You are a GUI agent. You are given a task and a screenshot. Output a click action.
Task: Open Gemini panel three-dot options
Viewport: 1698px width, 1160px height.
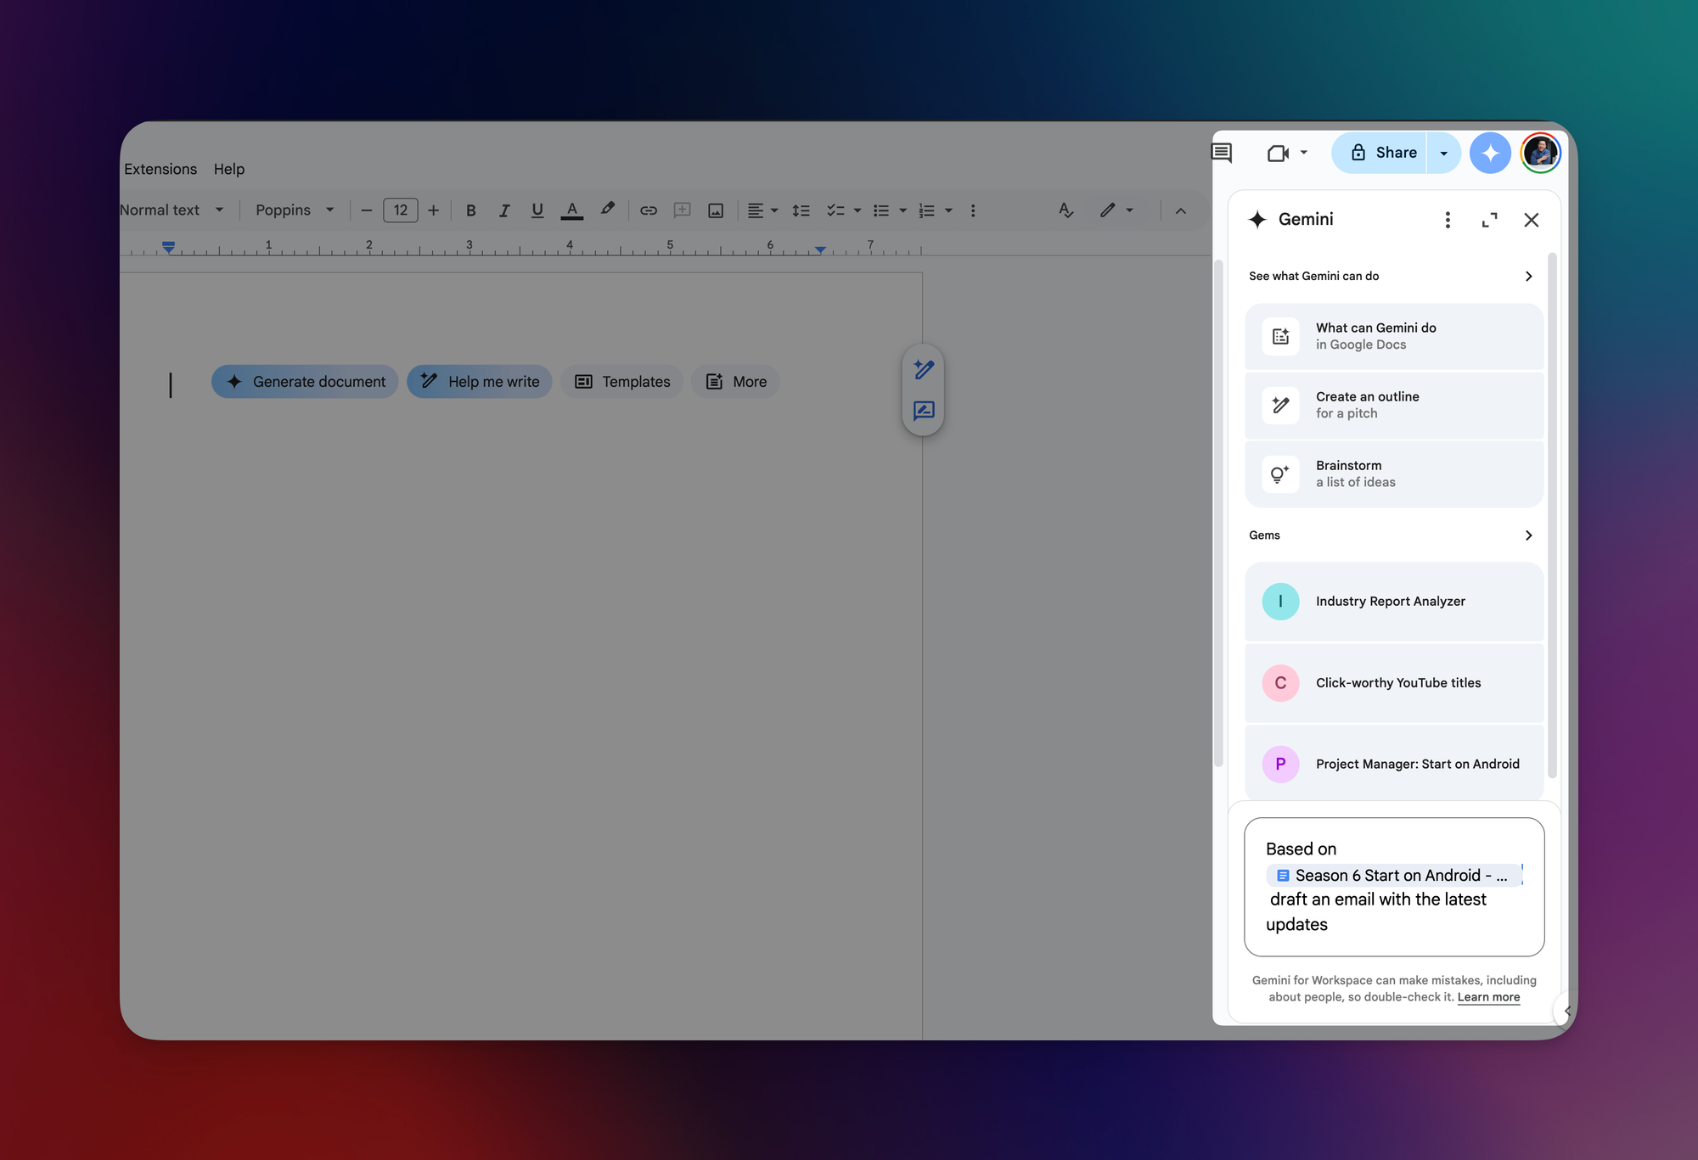pyautogui.click(x=1448, y=220)
